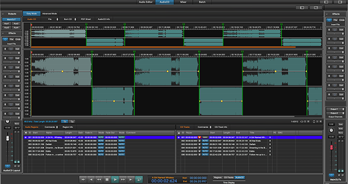
Task: Click the left layout icon below the top bar
Action: coord(302,8)
